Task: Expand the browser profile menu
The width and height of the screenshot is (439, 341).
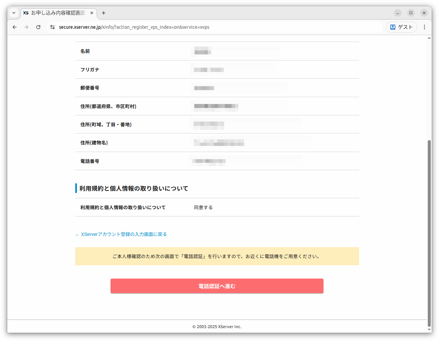Action: [401, 27]
